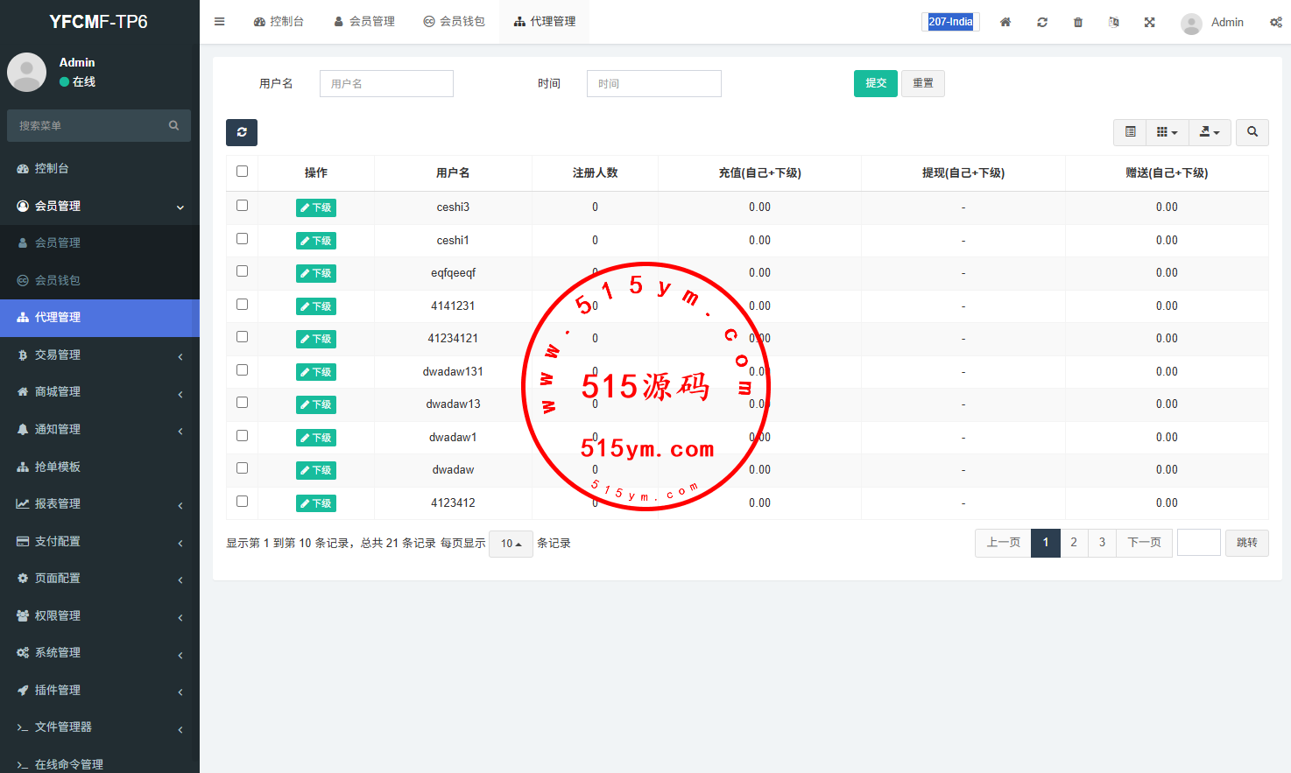The width and height of the screenshot is (1291, 773).
Task: Open 交易管理 in the sidebar
Action: [100, 355]
